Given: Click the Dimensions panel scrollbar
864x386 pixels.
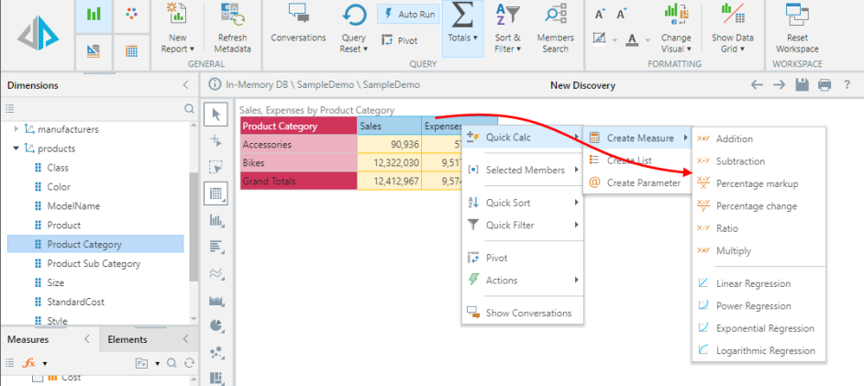Looking at the screenshot, I should tap(193, 226).
